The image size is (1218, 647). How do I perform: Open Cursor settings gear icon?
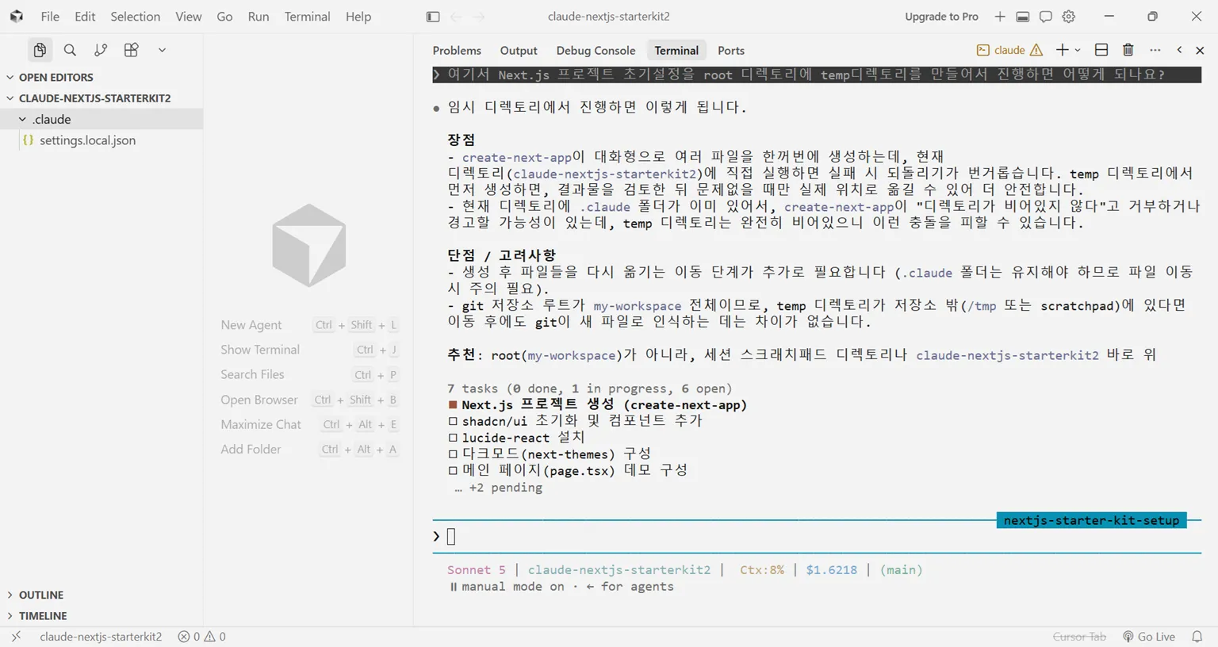pyautogui.click(x=1069, y=17)
